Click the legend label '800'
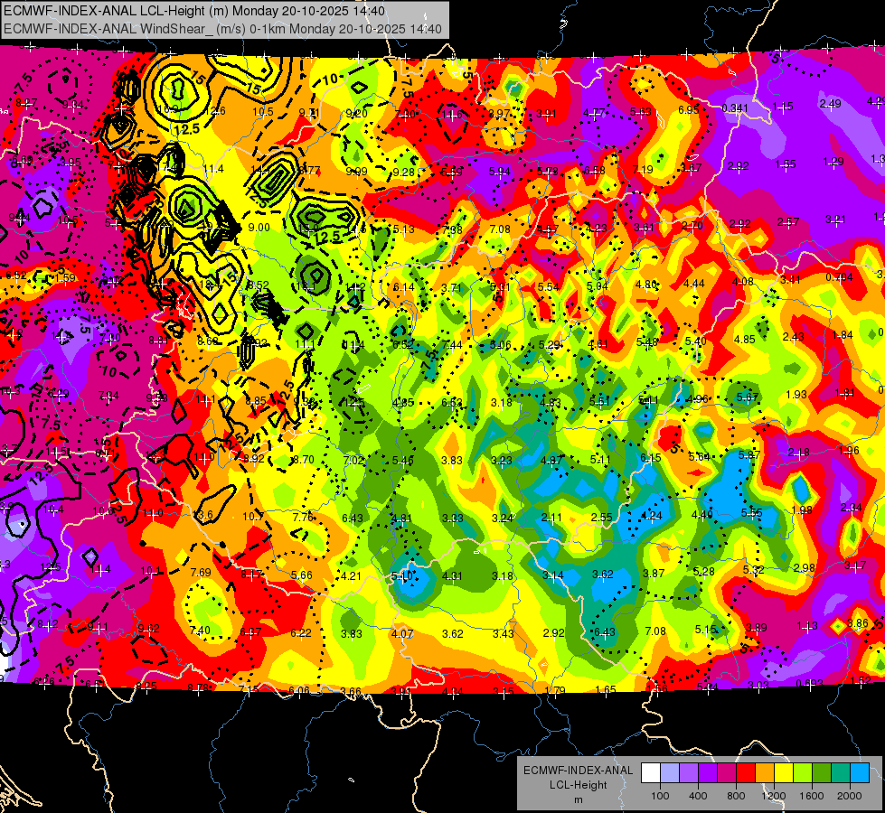Screen dimensions: 885x813 pos(736,796)
